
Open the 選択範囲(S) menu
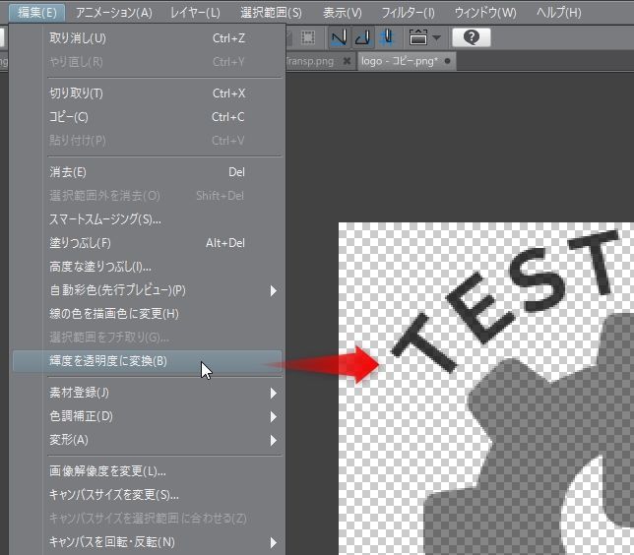coord(271,13)
